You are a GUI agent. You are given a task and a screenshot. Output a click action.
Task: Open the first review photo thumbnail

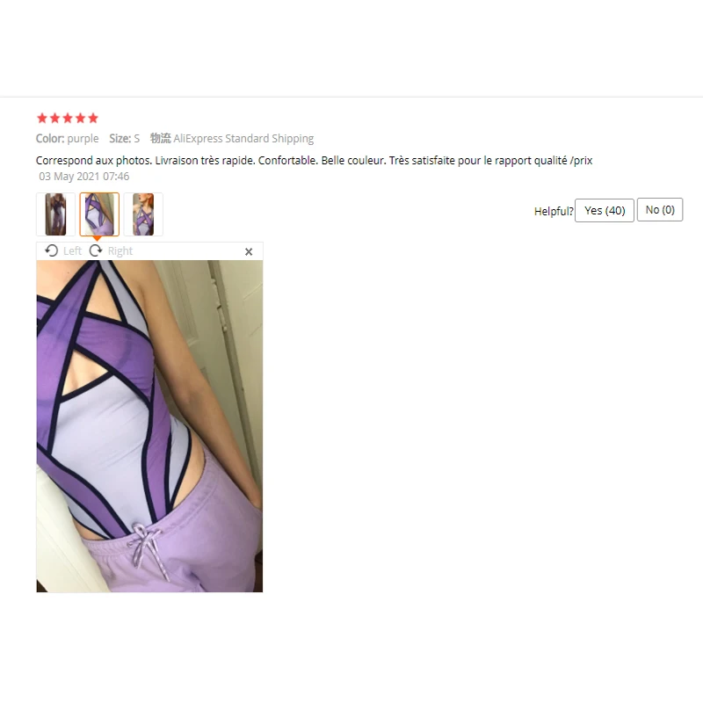(55, 214)
